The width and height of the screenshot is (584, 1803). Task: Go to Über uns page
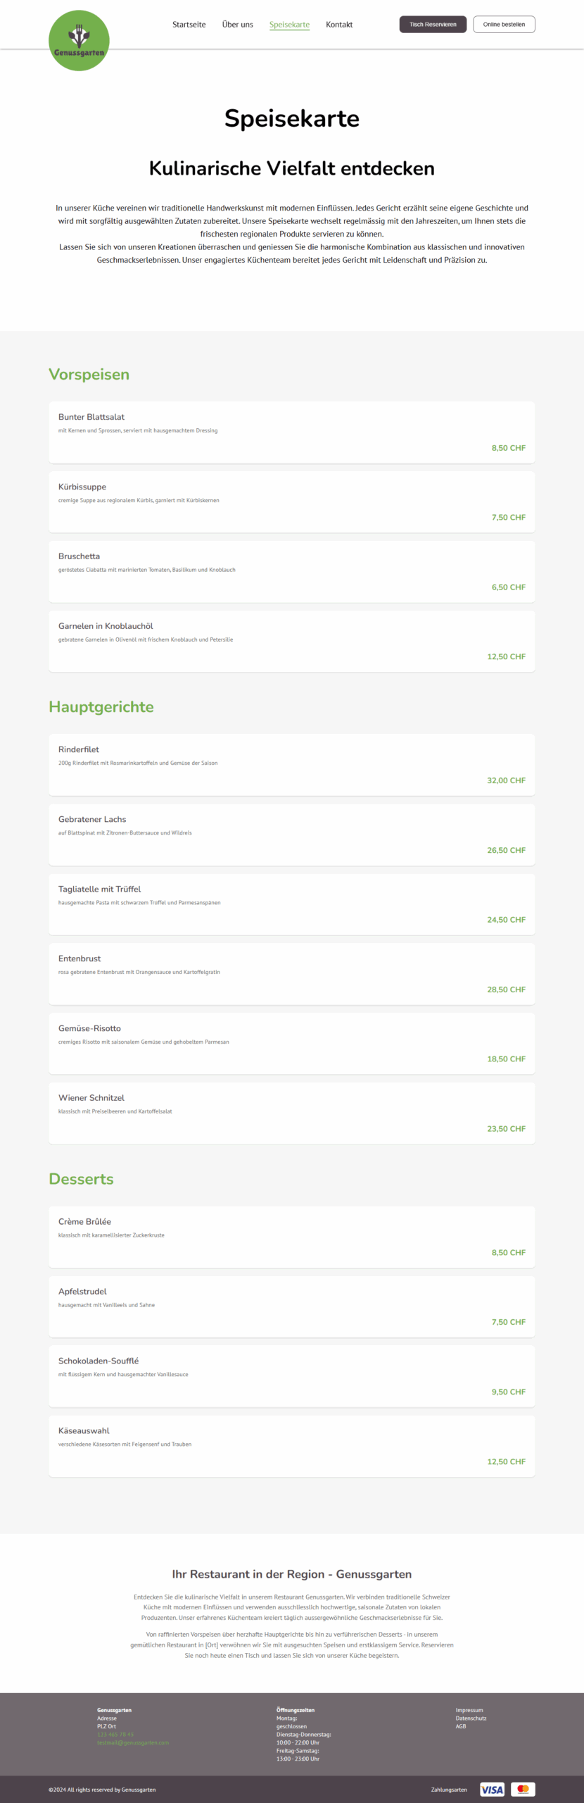point(237,25)
